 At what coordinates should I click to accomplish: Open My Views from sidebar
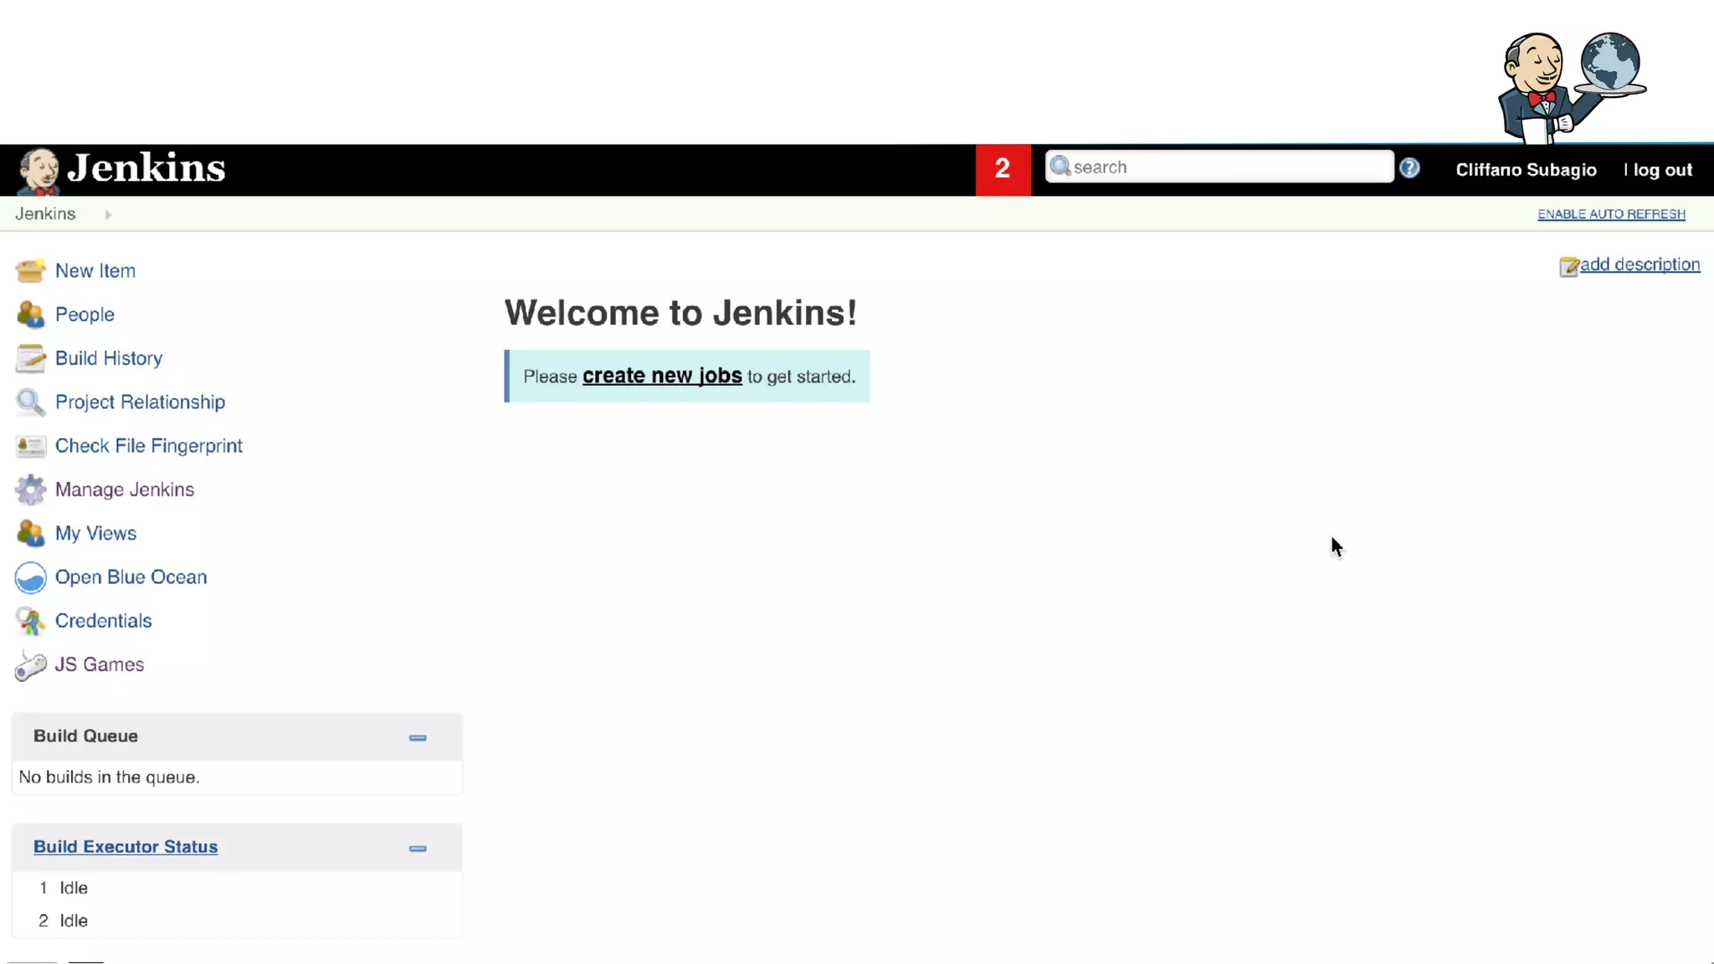(95, 533)
